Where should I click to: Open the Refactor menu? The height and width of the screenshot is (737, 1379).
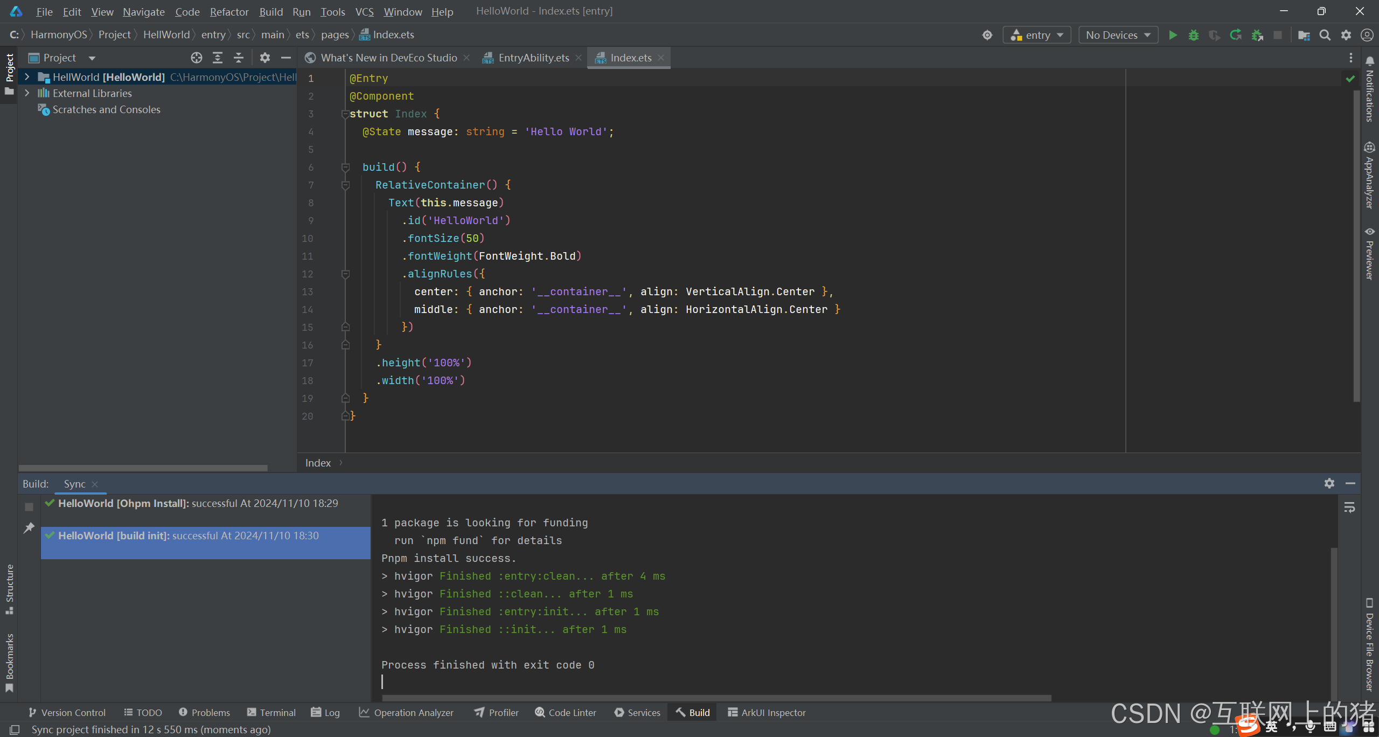[x=229, y=11]
